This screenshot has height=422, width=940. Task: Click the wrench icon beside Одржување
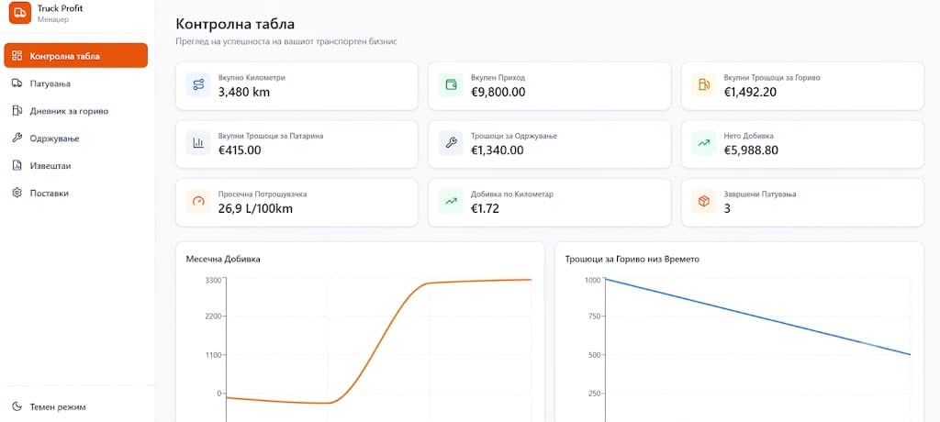(17, 139)
